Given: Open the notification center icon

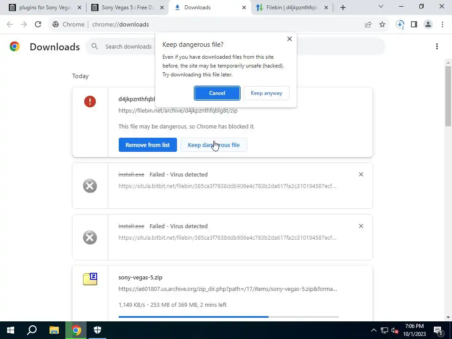Looking at the screenshot, I should [438, 330].
